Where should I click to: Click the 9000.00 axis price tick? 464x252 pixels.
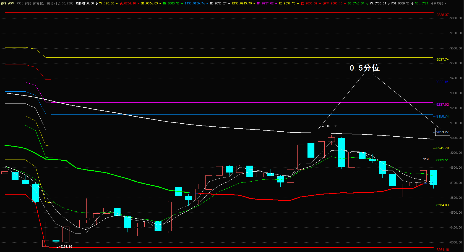tap(456, 138)
